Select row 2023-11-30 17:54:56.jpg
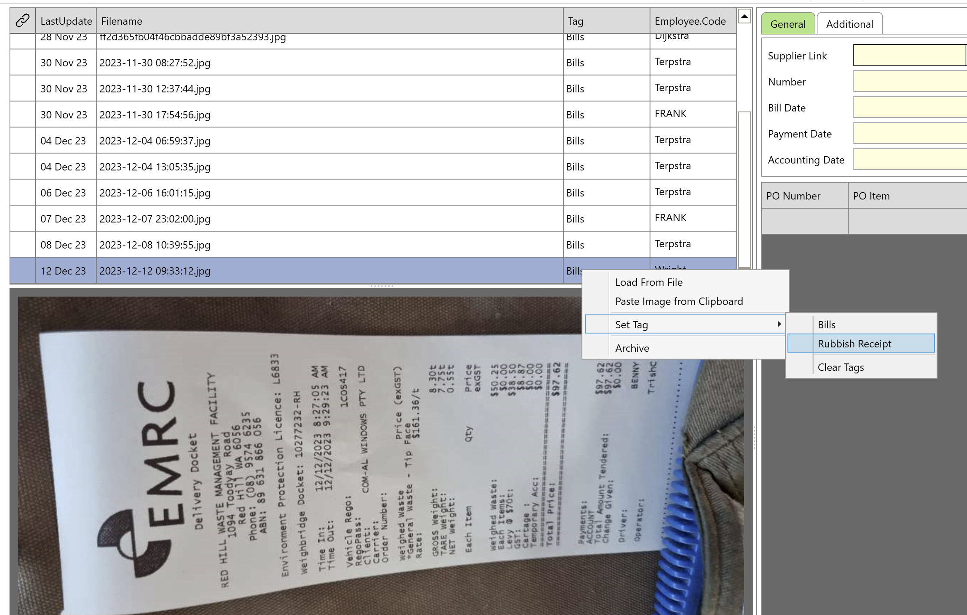This screenshot has width=967, height=615. [x=373, y=114]
